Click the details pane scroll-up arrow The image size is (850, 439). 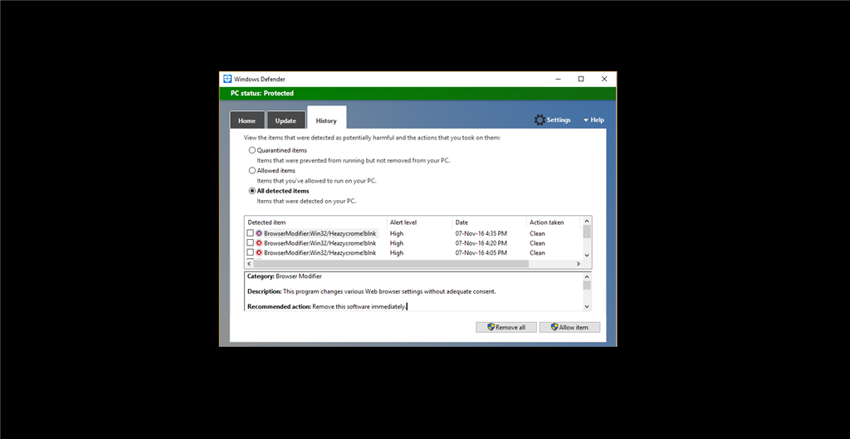coord(587,276)
